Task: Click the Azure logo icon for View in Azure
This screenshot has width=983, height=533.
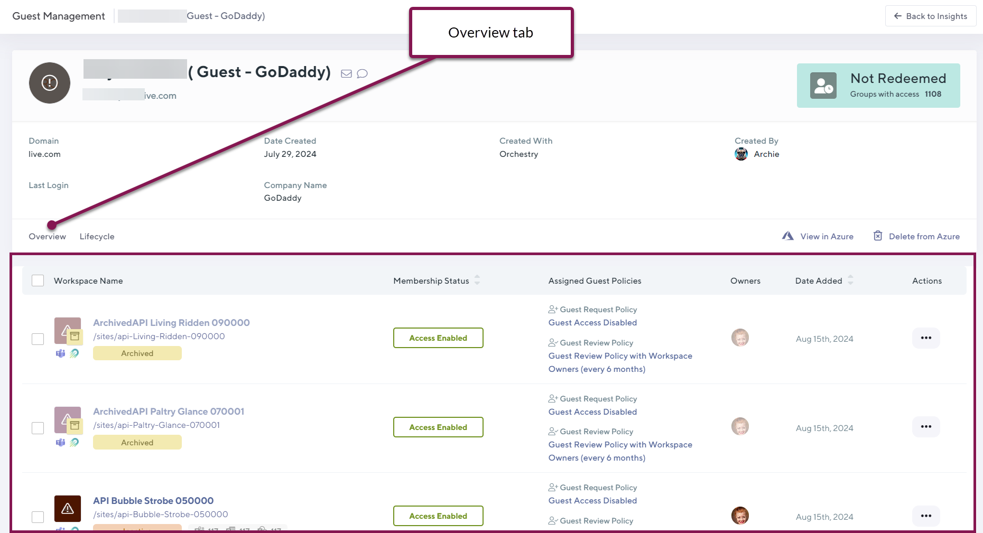Action: [x=787, y=236]
